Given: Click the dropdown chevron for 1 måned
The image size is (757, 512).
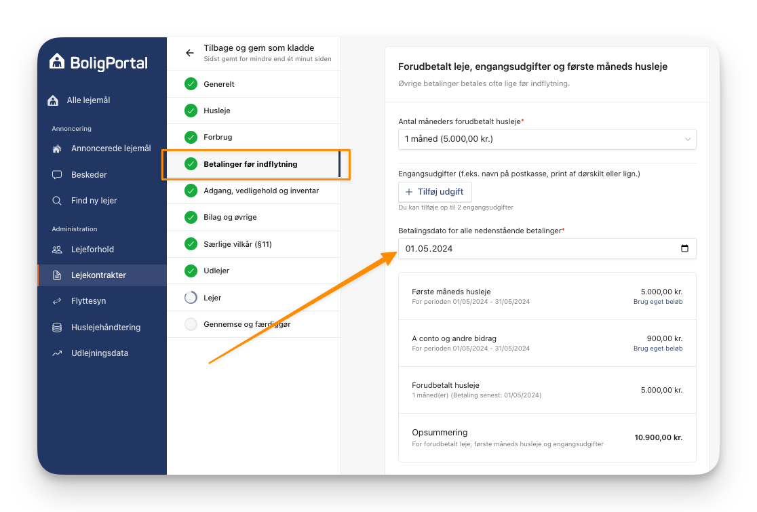Looking at the screenshot, I should coord(688,140).
